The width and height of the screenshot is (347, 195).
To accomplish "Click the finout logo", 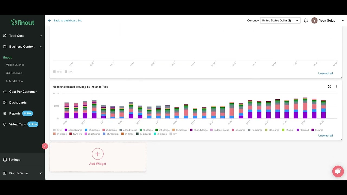I will [x=23, y=22].
